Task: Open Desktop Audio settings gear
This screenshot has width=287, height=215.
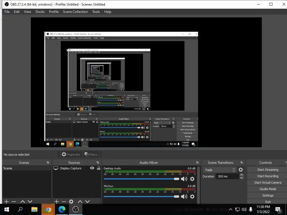Action: tap(192, 179)
